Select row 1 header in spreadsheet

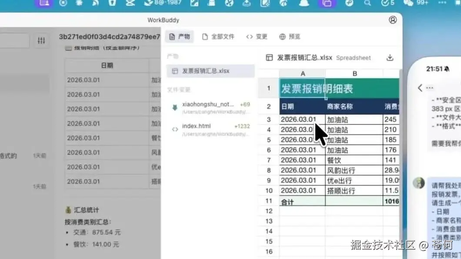pyautogui.click(x=268, y=89)
